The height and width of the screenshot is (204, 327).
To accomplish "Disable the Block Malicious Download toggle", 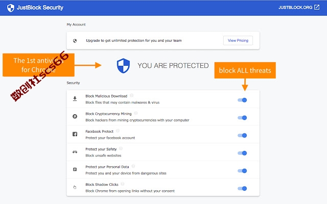I will point(242,100).
